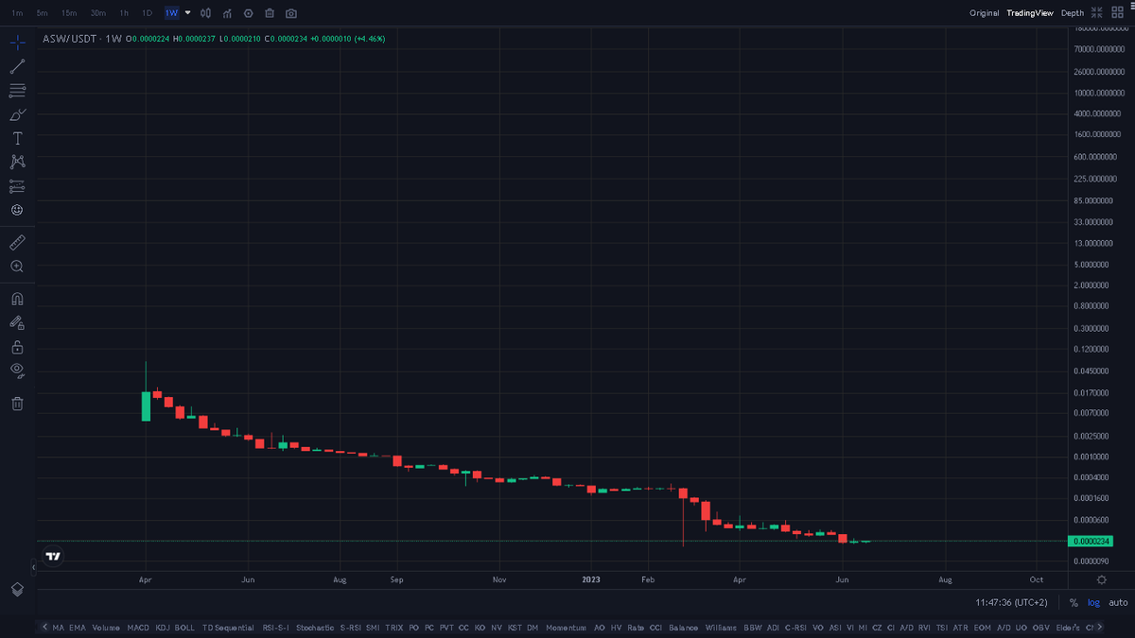This screenshot has width=1135, height=638.
Task: Click the collapse fullscreen arrows icon
Action: click(x=1097, y=13)
